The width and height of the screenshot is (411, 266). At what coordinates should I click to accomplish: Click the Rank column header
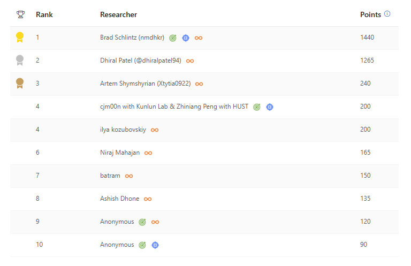click(44, 14)
